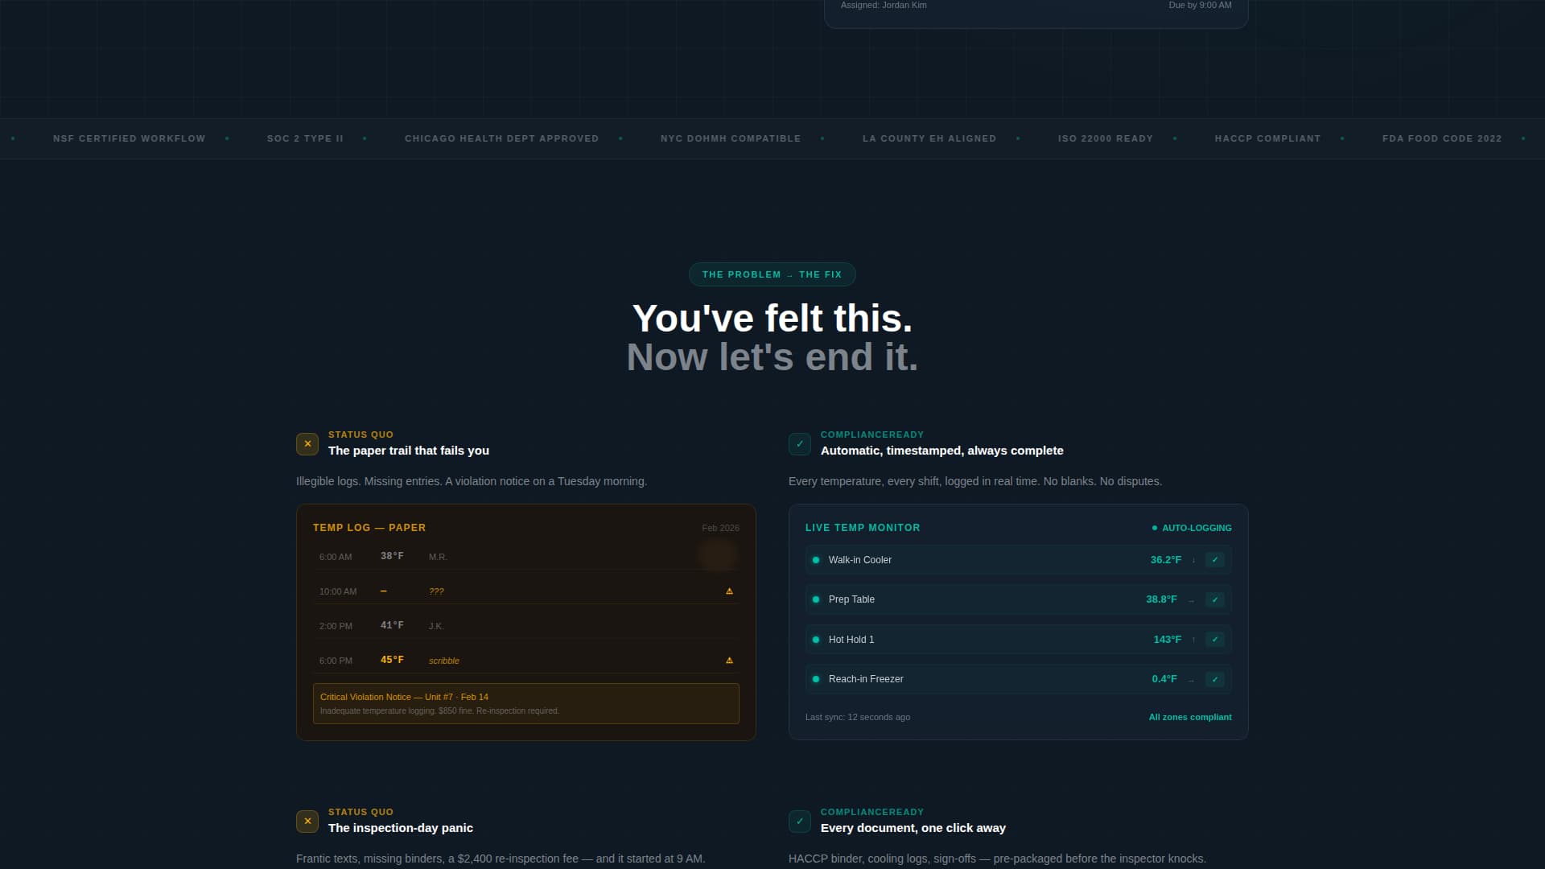Click the check badge on the Reach-in Freezer row
1545x869 pixels.
[x=1215, y=679]
